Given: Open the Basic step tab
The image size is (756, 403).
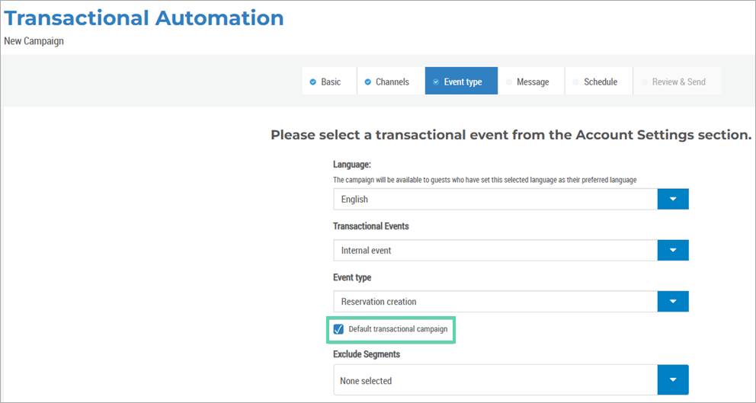Looking at the screenshot, I should tap(329, 81).
